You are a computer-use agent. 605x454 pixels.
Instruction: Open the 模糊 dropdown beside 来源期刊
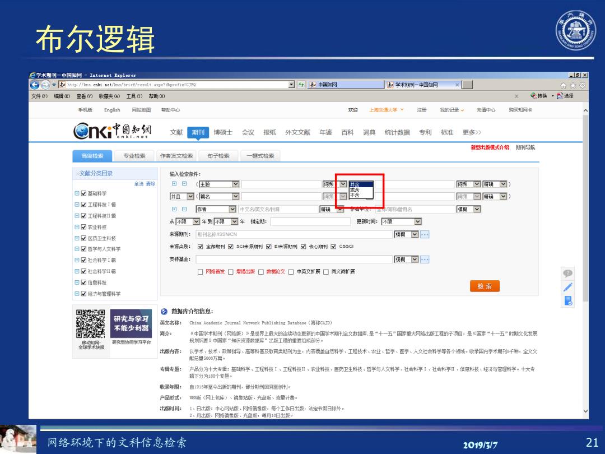[406, 234]
